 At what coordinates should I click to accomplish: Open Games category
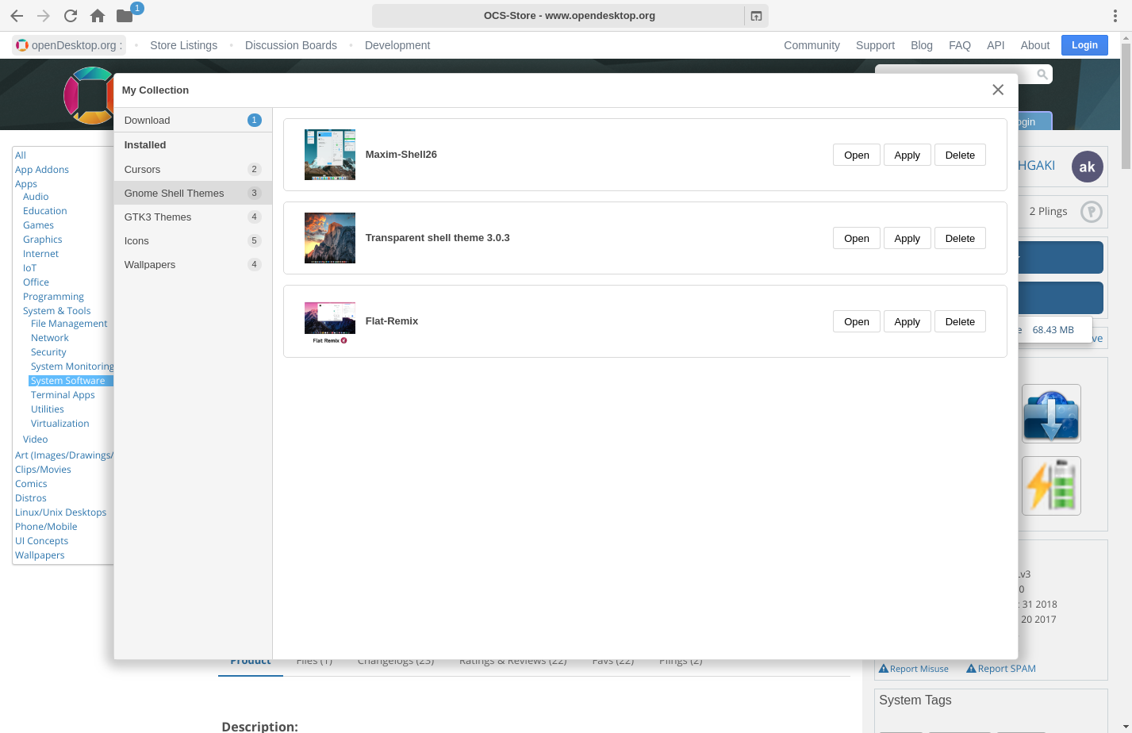[x=38, y=225]
